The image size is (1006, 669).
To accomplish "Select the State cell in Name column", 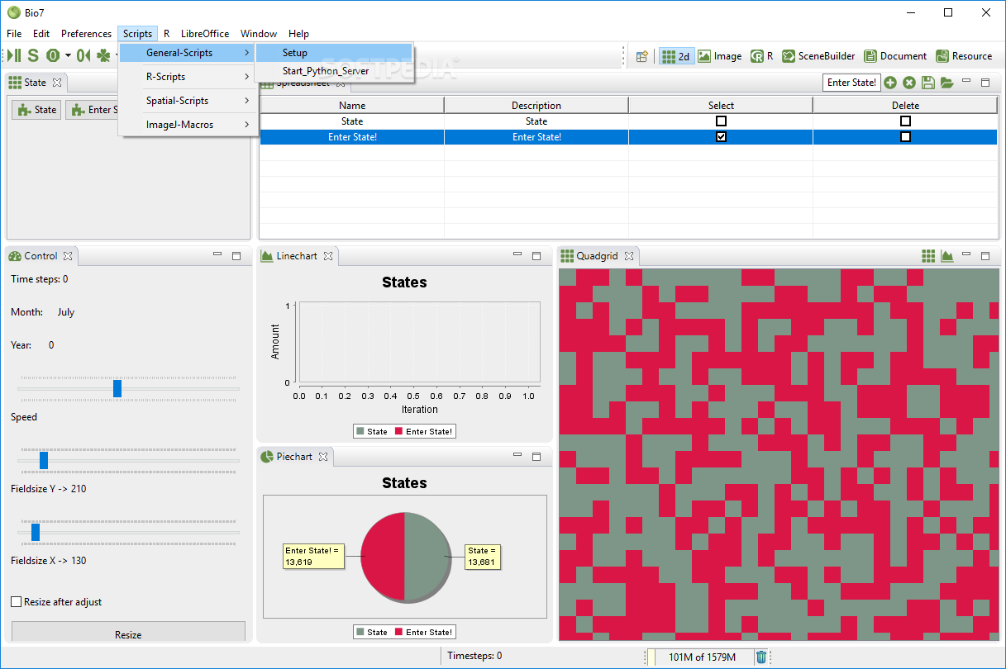I will pyautogui.click(x=352, y=121).
